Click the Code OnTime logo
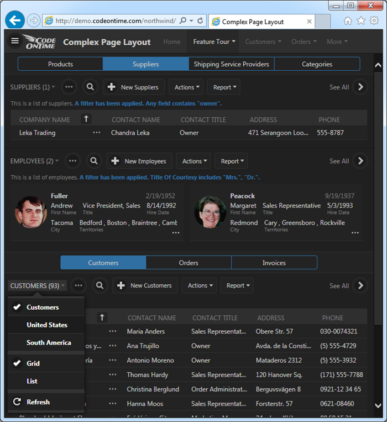The image size is (387, 422). [40, 41]
